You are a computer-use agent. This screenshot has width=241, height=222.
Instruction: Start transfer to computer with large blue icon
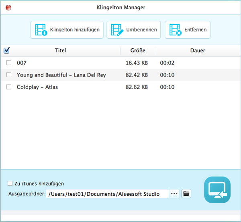[x=217, y=190]
